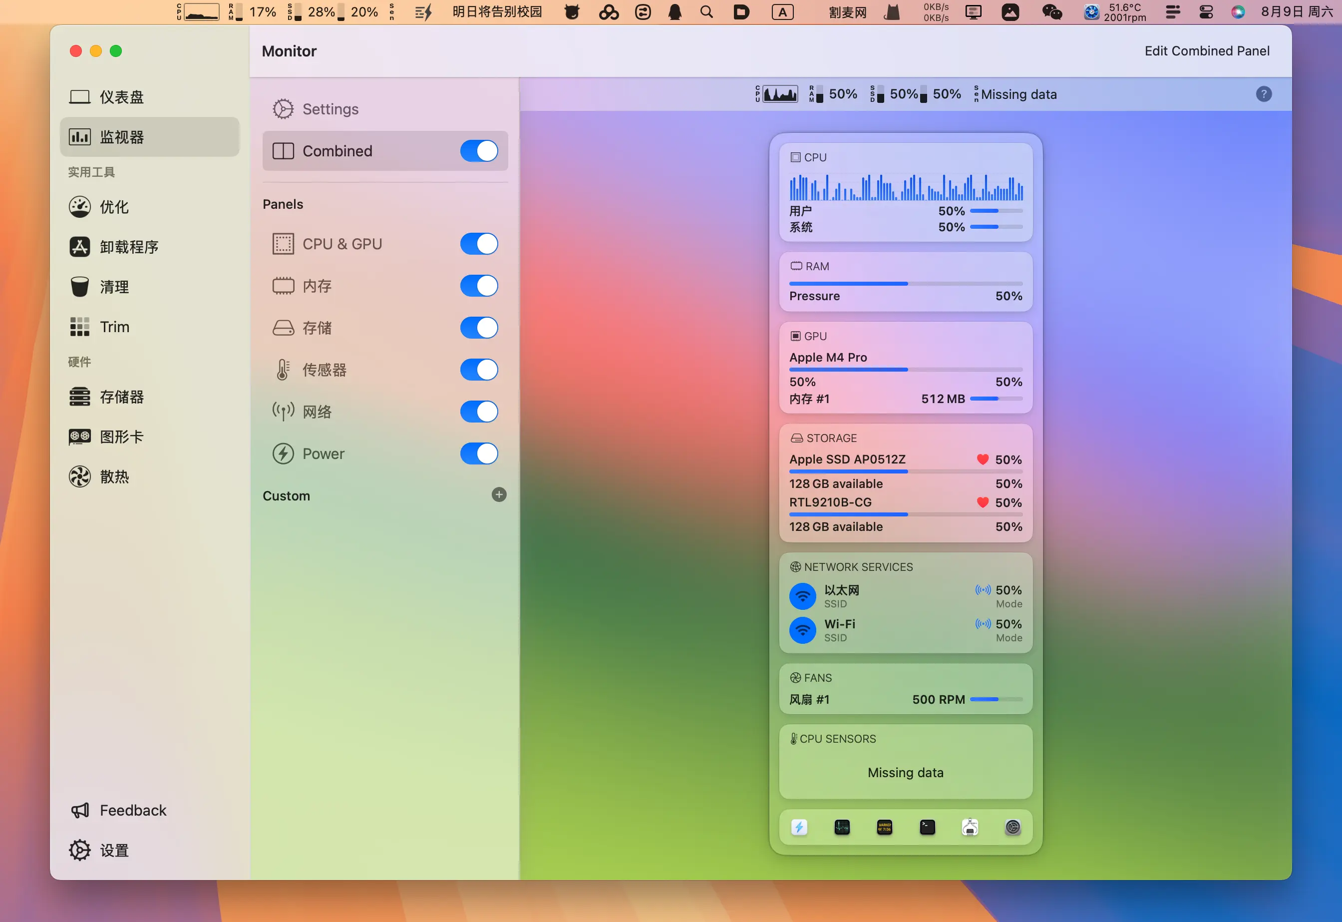Open Feedback at the sidebar bottom
Viewport: 1342px width, 922px height.
tap(132, 810)
